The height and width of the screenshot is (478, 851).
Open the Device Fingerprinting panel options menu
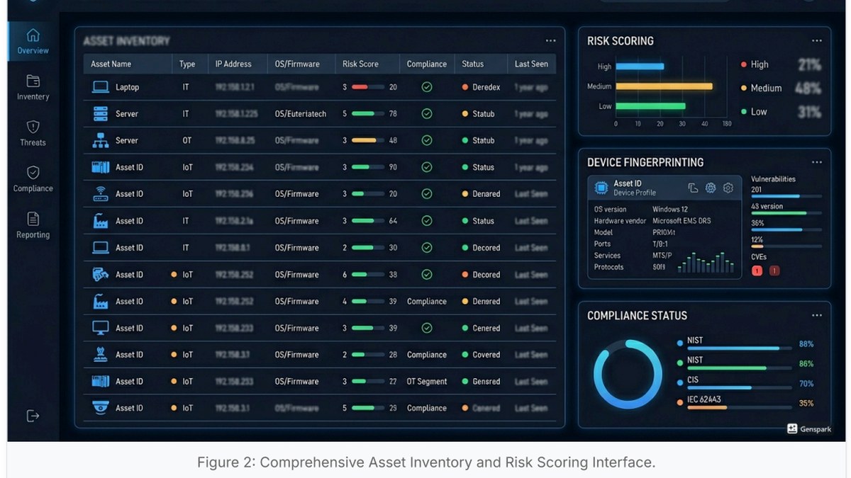[x=817, y=162]
